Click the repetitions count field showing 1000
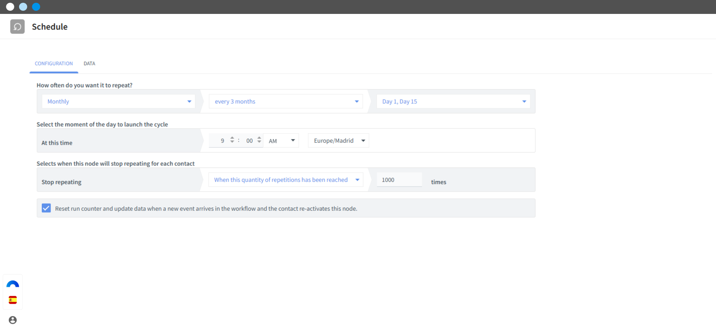 coord(399,180)
